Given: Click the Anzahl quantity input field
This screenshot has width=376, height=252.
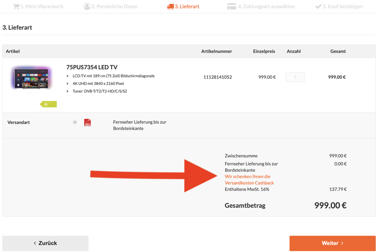Looking at the screenshot, I should point(295,77).
